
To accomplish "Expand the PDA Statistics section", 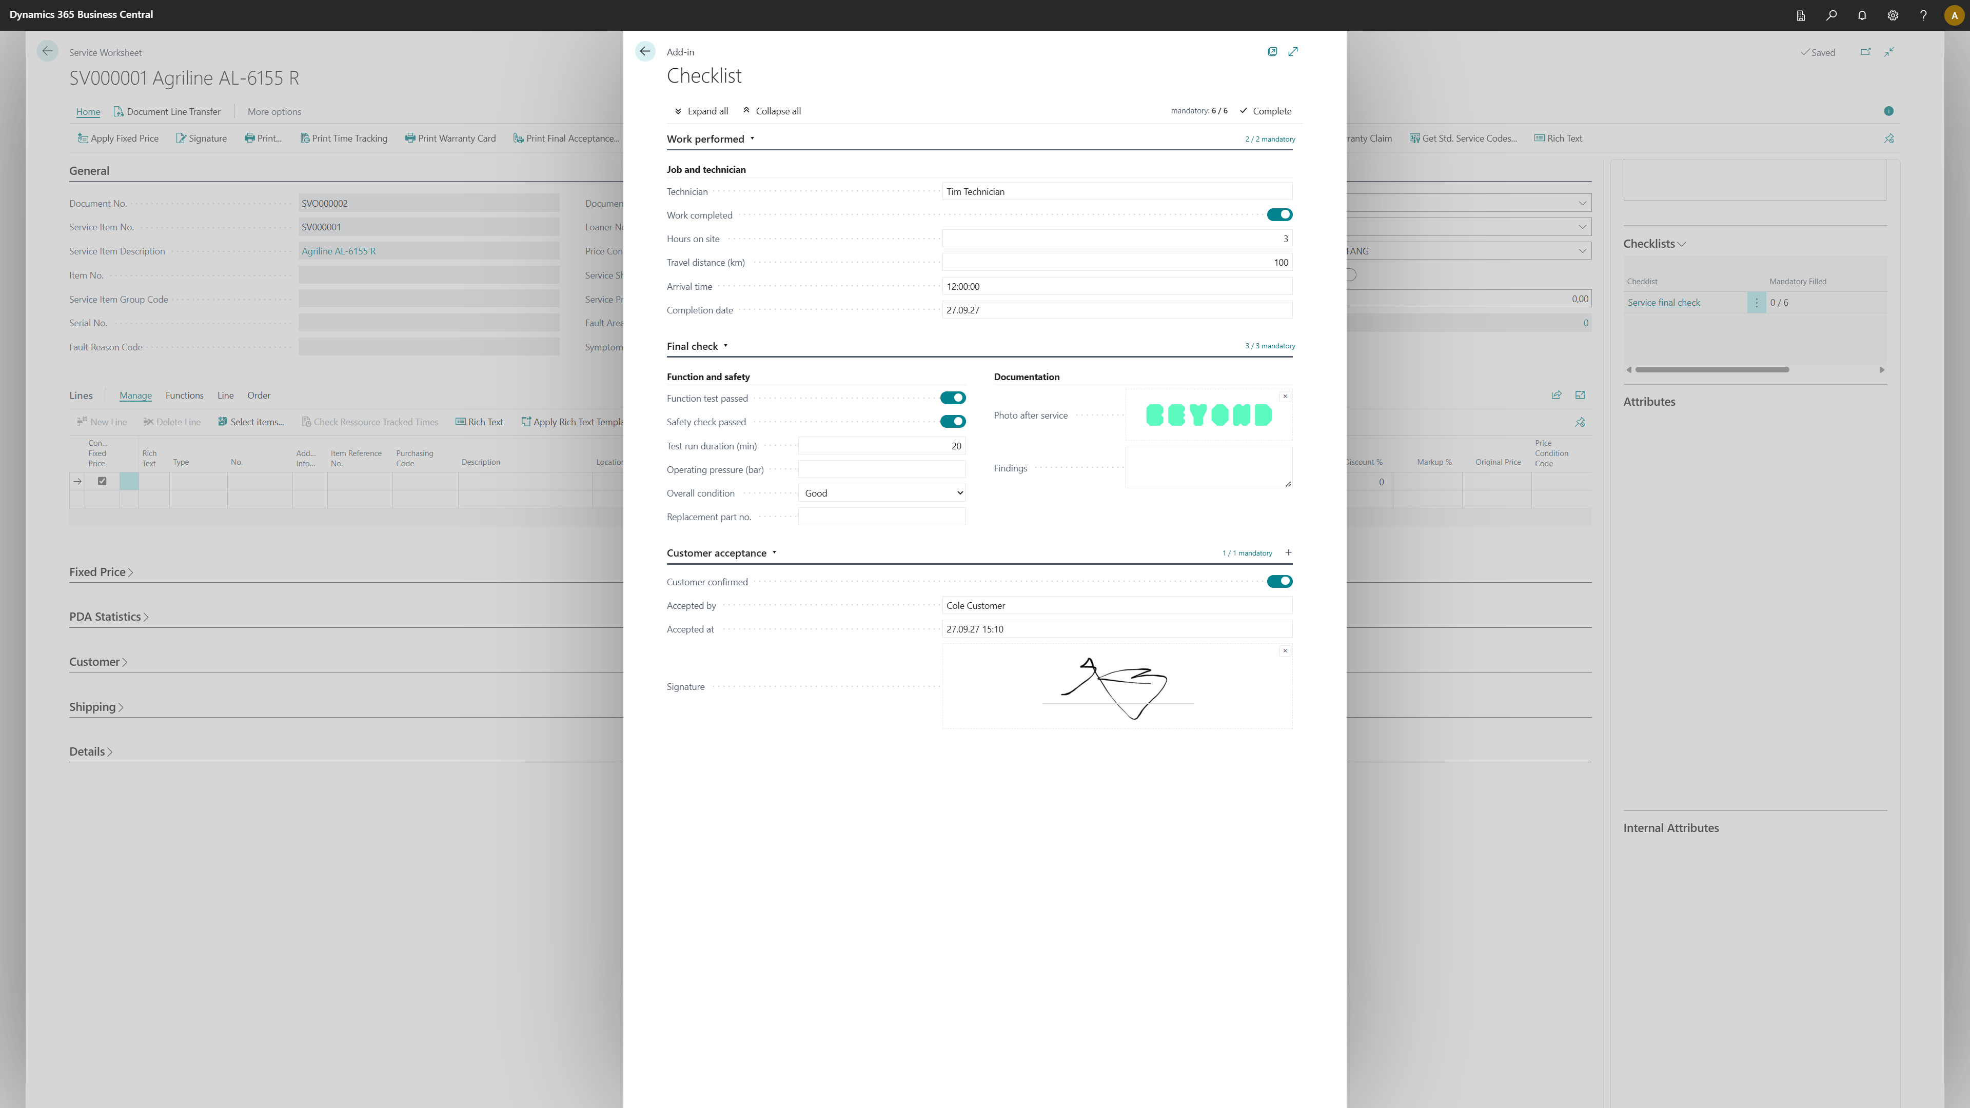I will coord(109,617).
